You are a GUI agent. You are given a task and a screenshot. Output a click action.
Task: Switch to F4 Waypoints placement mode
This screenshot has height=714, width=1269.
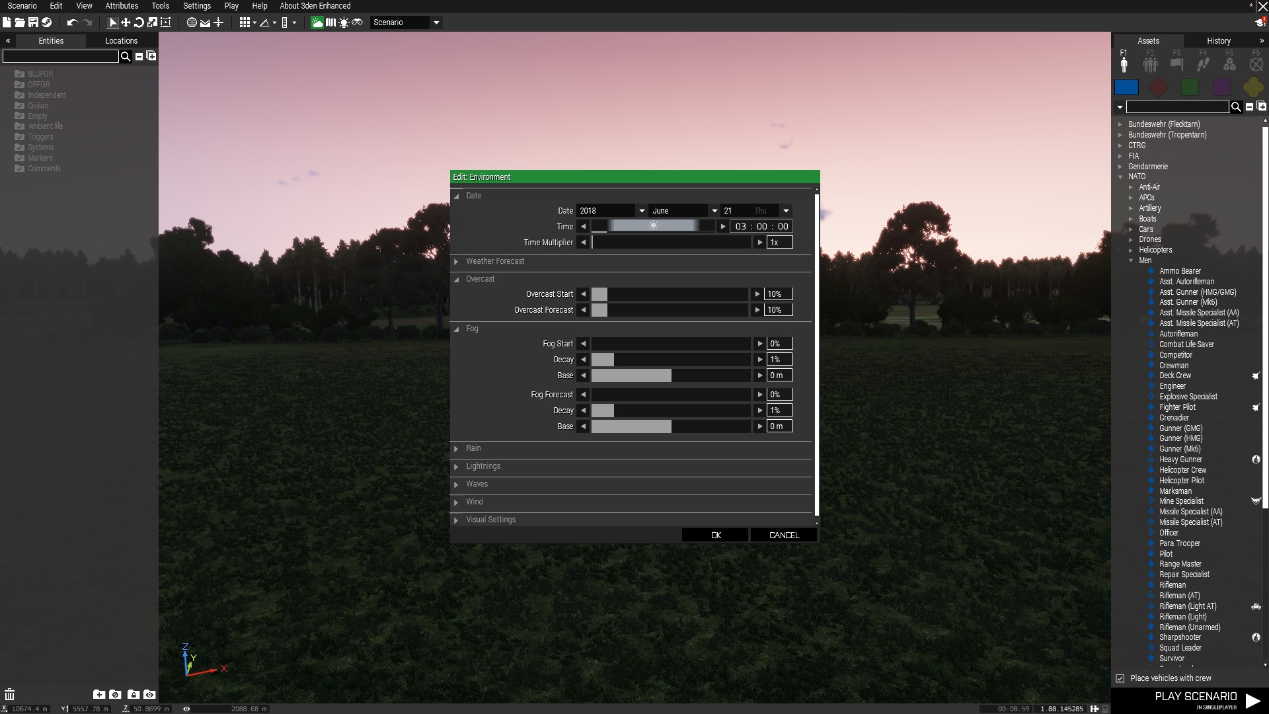(x=1203, y=63)
